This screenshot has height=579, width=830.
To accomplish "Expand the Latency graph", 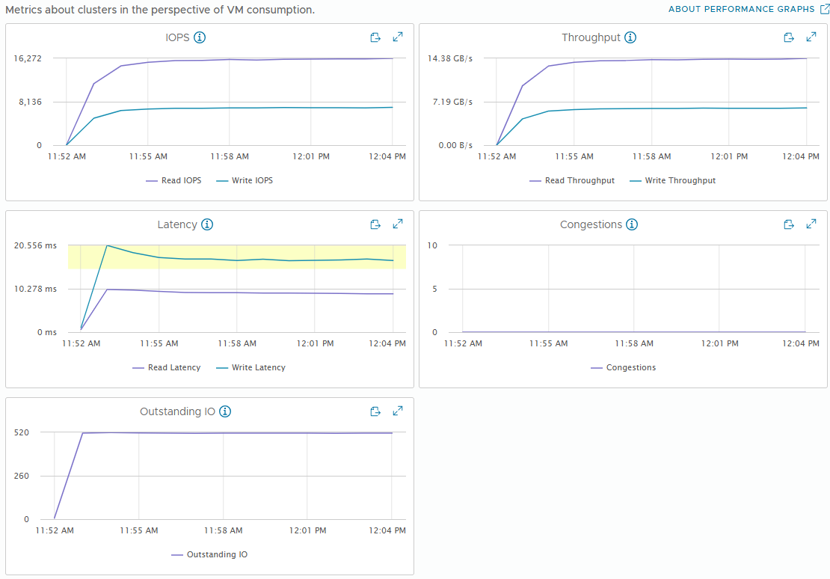I will (x=398, y=224).
